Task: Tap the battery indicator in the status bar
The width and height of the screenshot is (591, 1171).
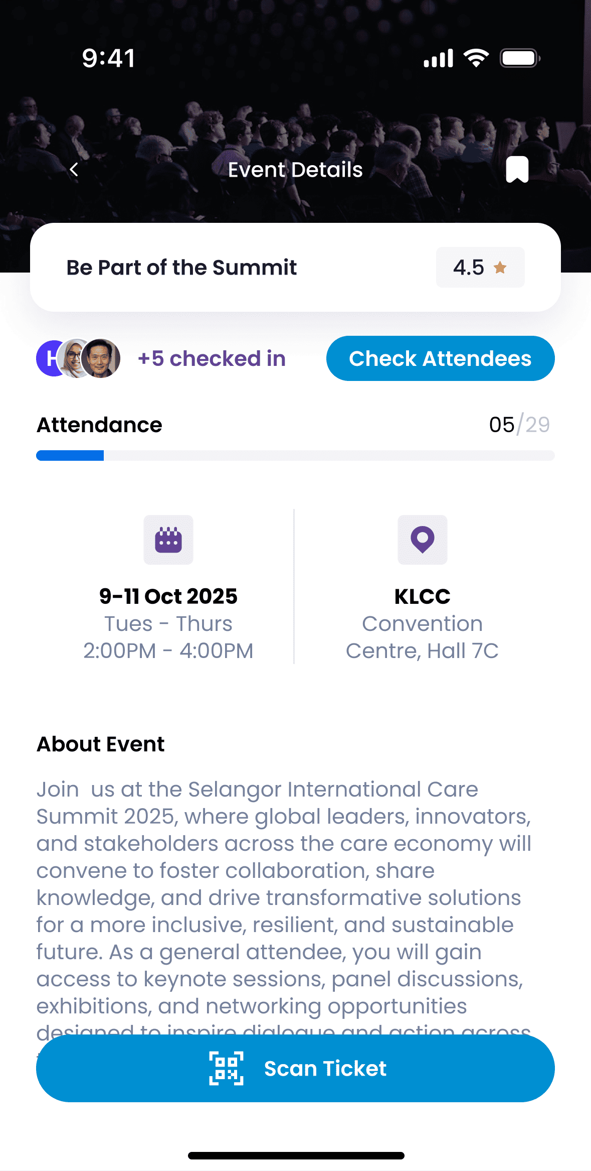Action: (x=519, y=57)
